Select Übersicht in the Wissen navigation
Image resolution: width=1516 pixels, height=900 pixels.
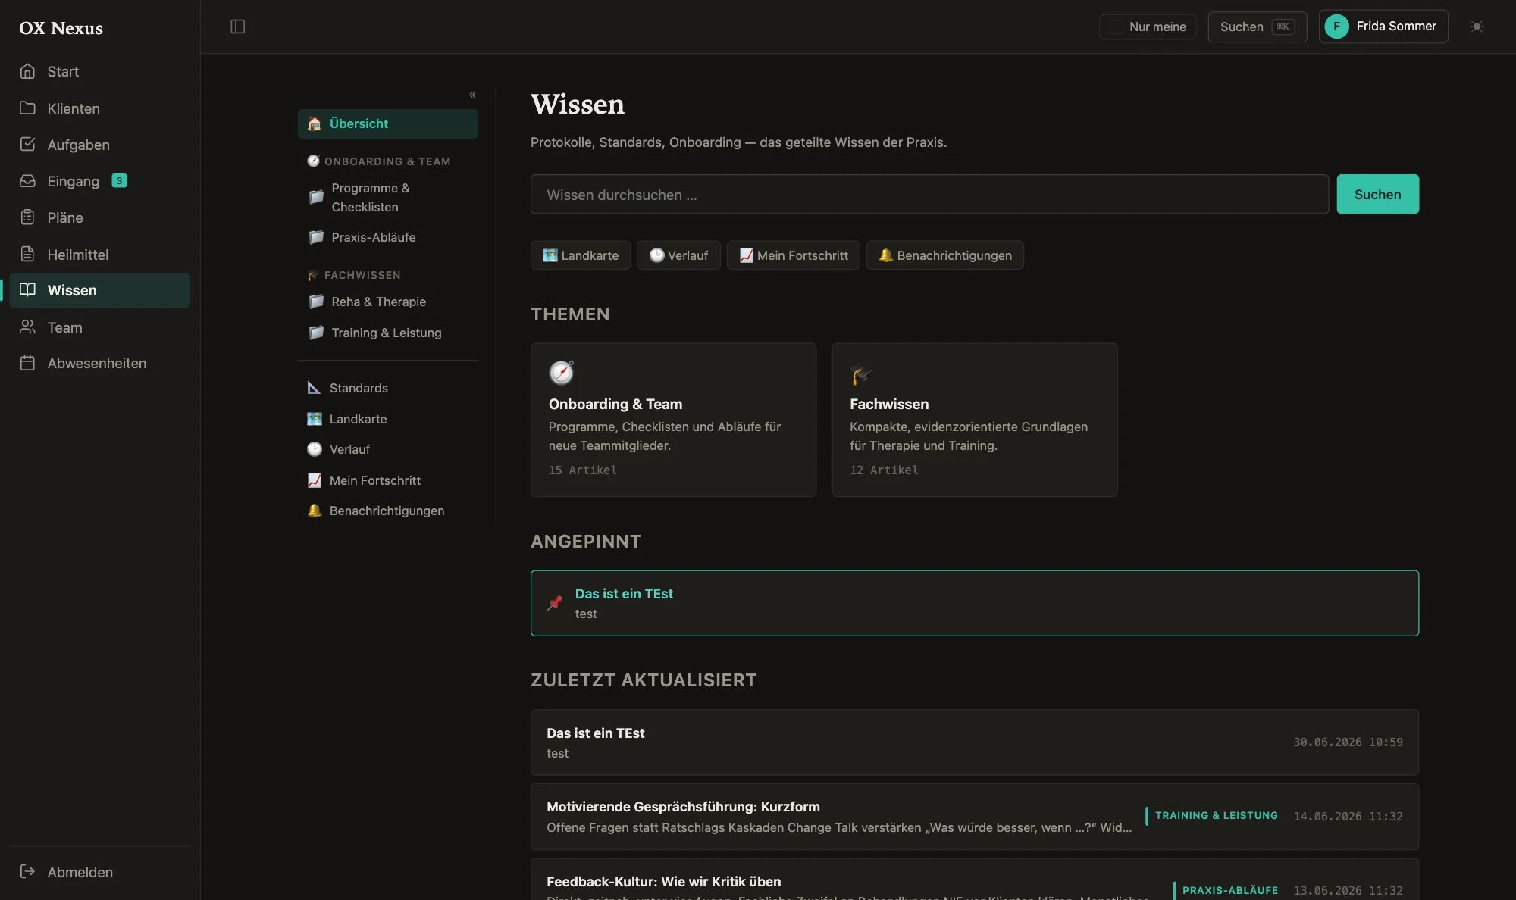(x=388, y=123)
